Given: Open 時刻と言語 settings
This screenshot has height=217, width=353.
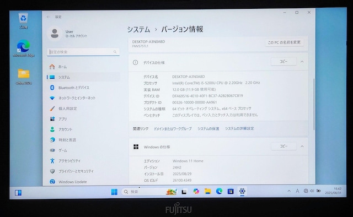Looking at the screenshot, I should (x=83, y=140).
